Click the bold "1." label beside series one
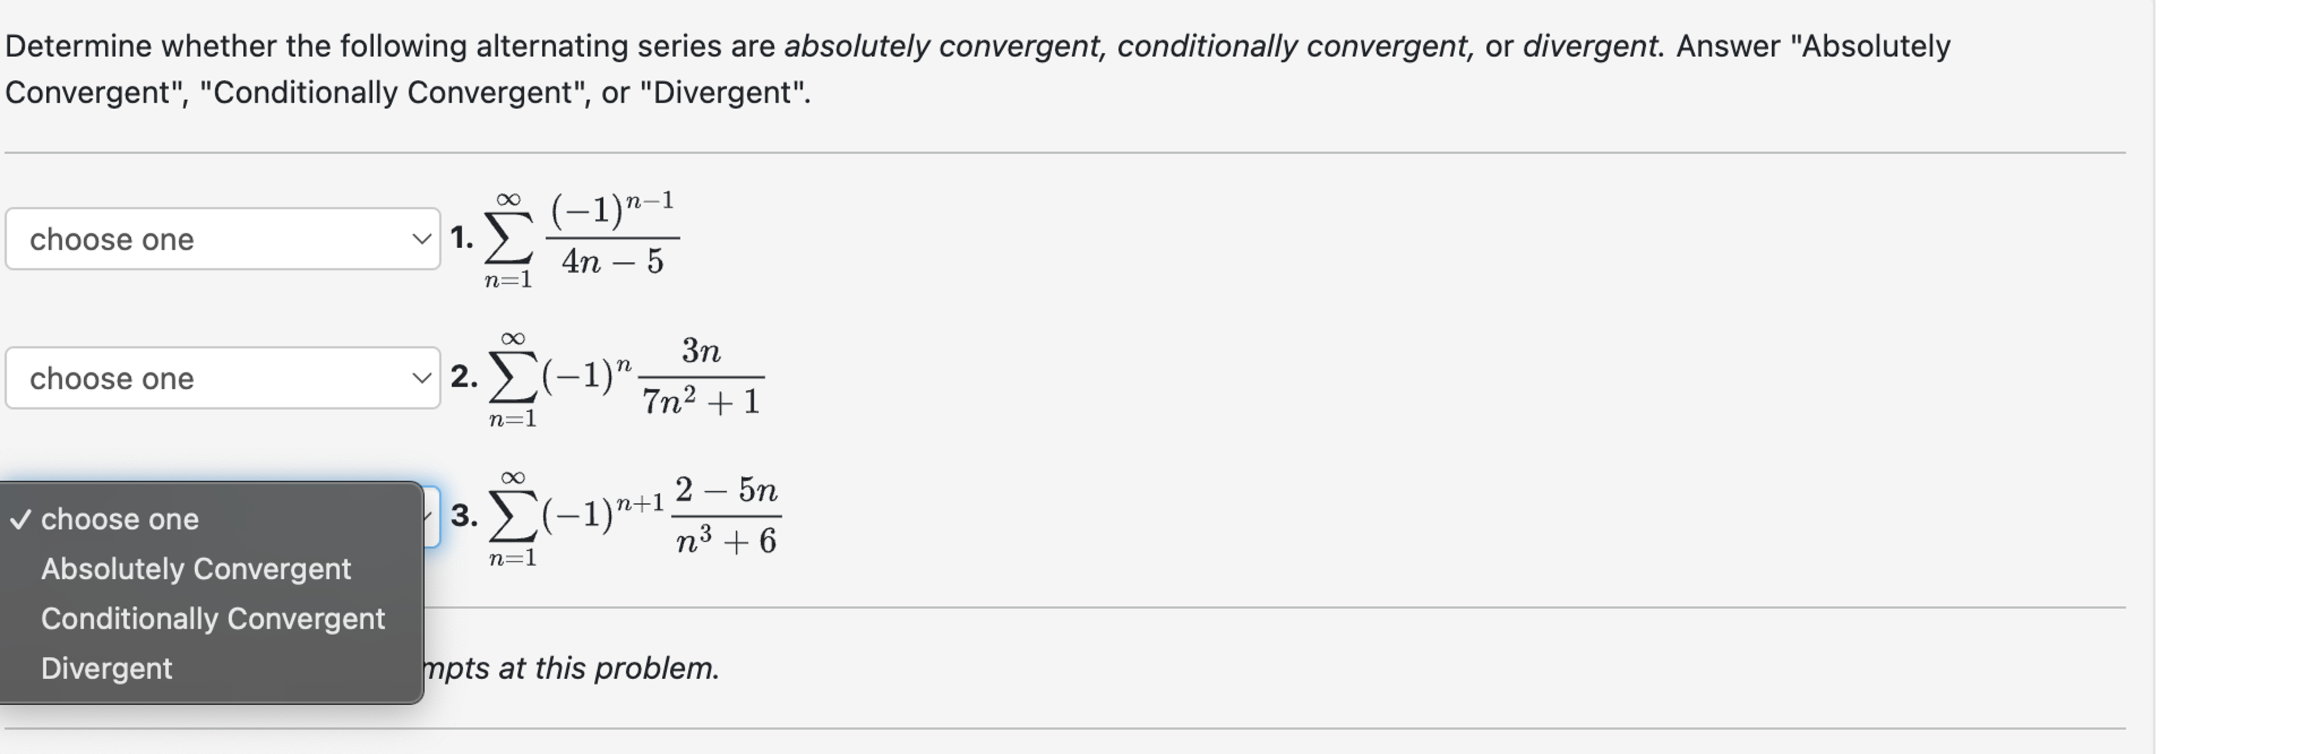 (464, 237)
